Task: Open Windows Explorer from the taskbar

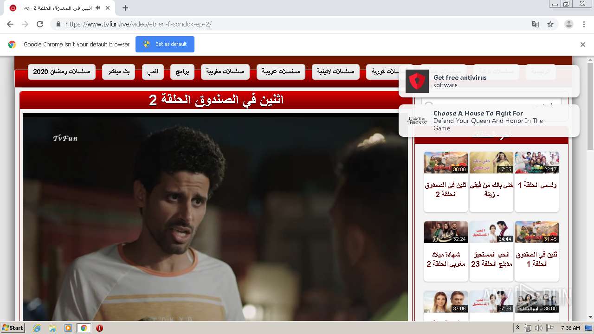Action: tap(52, 328)
